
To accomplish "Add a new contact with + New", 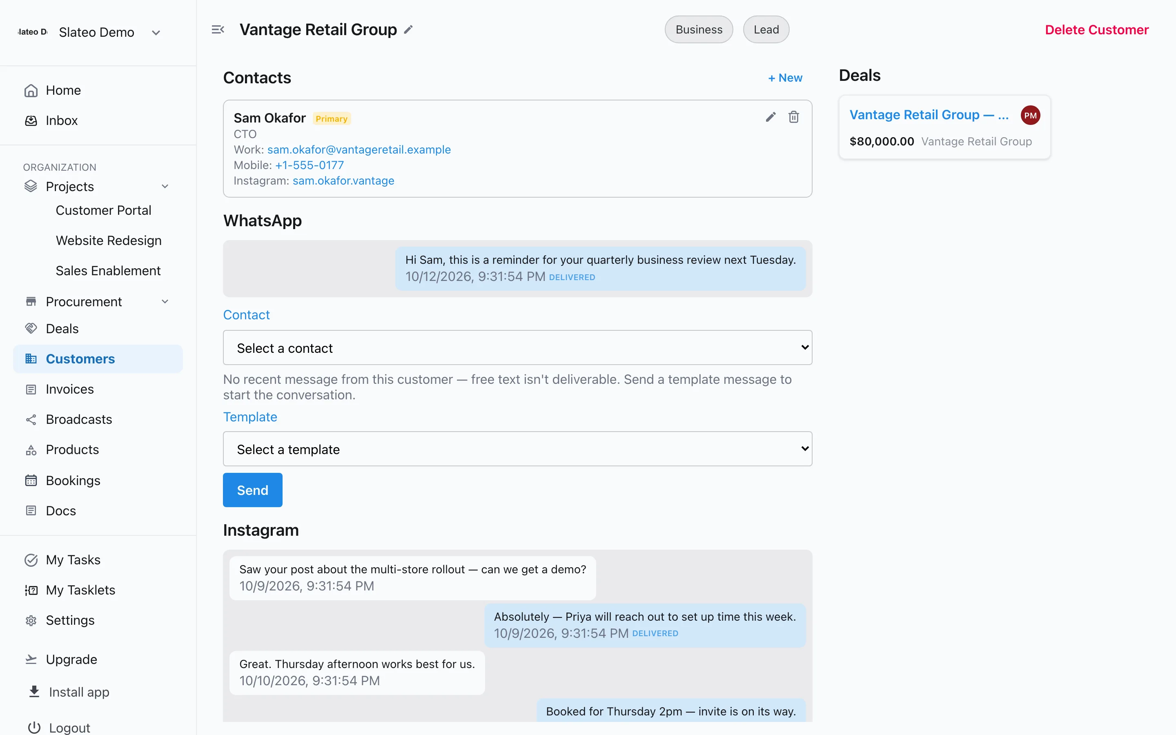I will click(x=785, y=78).
